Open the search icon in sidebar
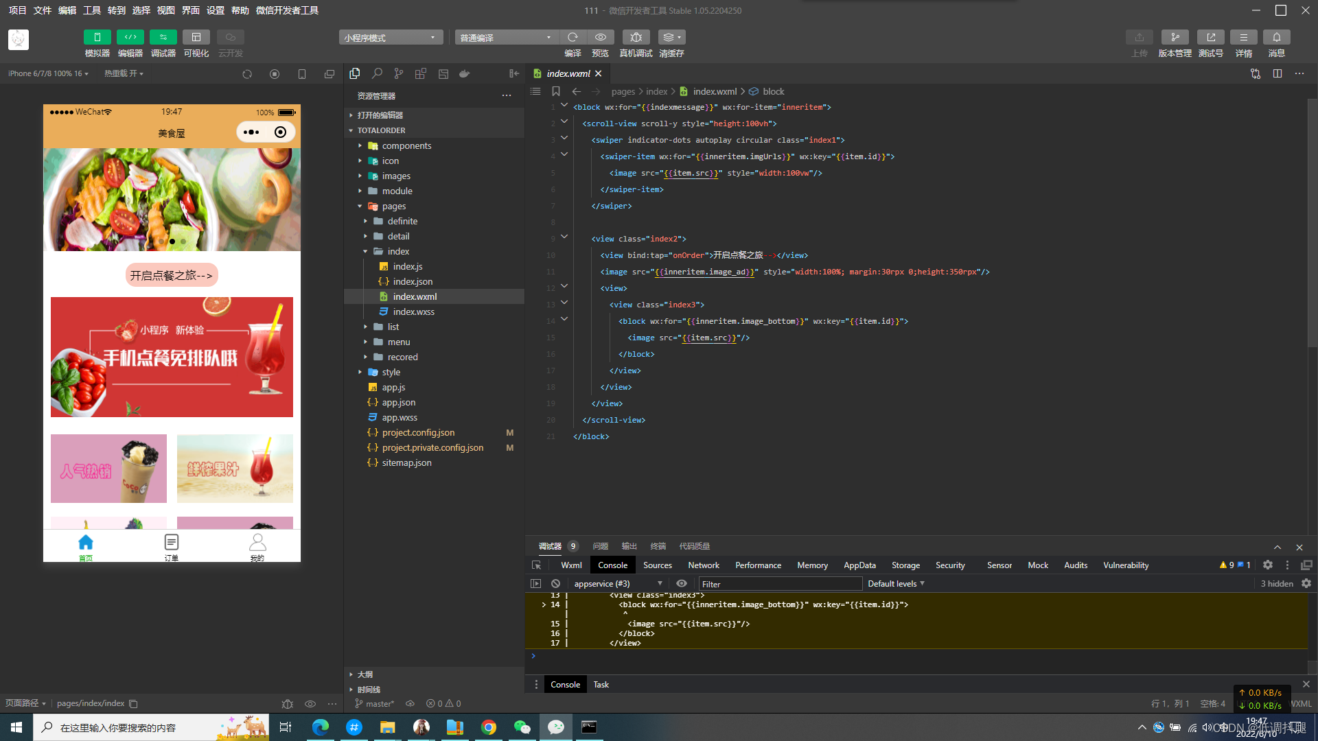The image size is (1318, 741). (x=377, y=73)
